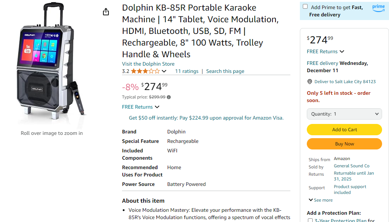Click the location pin icon near delivery address
This screenshot has height=222, width=389.
pos(310,82)
